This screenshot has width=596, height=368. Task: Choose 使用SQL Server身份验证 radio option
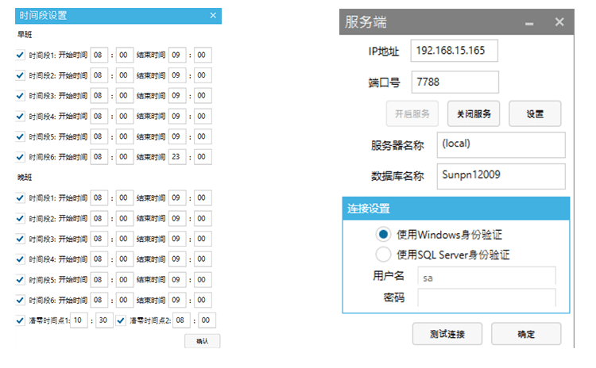[x=384, y=255]
